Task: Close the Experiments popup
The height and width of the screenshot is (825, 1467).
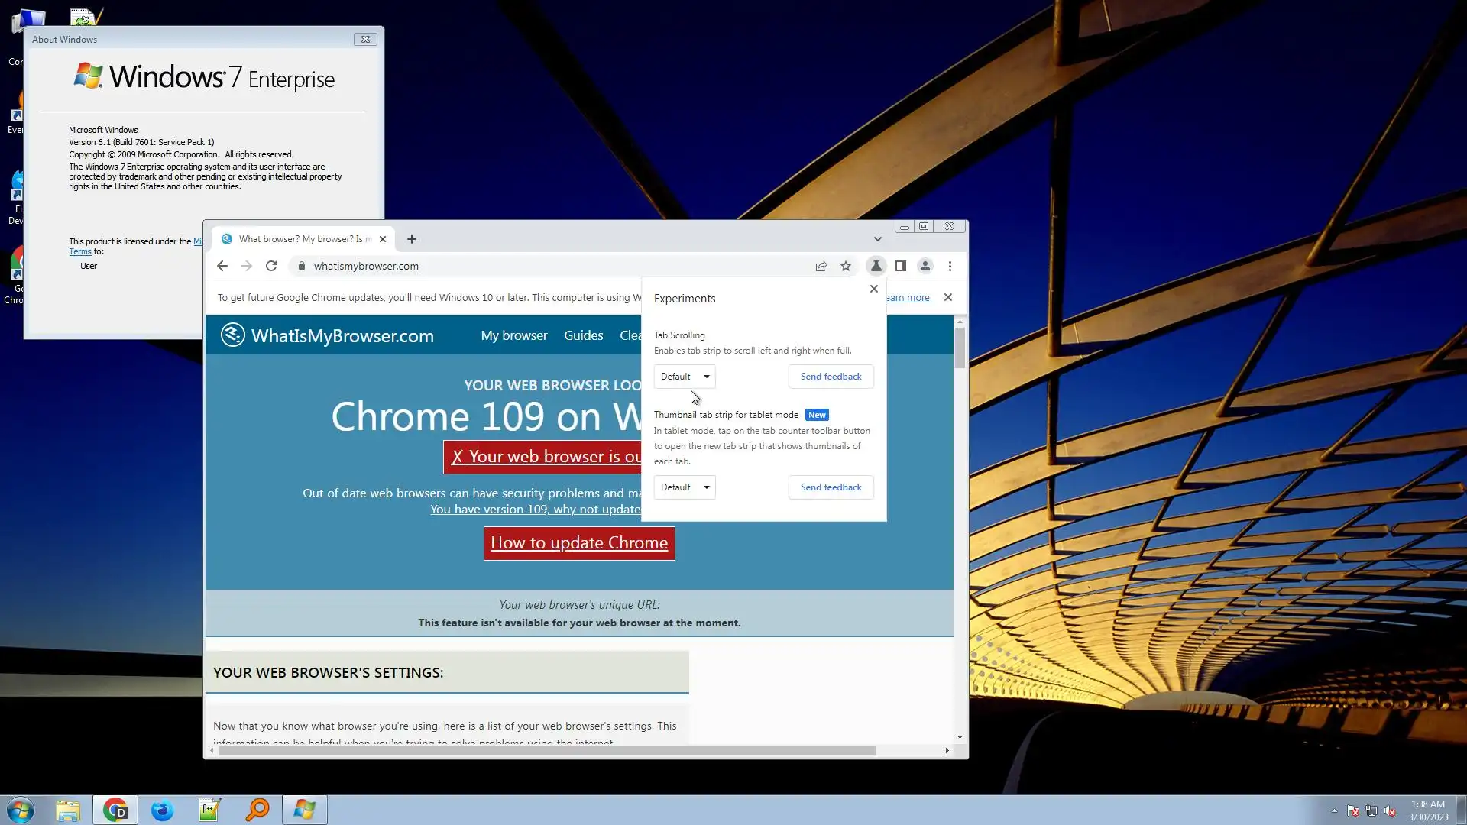Action: [874, 289]
